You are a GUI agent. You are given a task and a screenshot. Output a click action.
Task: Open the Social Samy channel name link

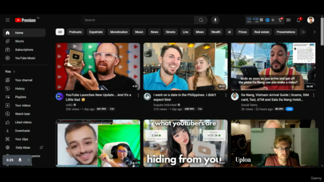[249, 105]
